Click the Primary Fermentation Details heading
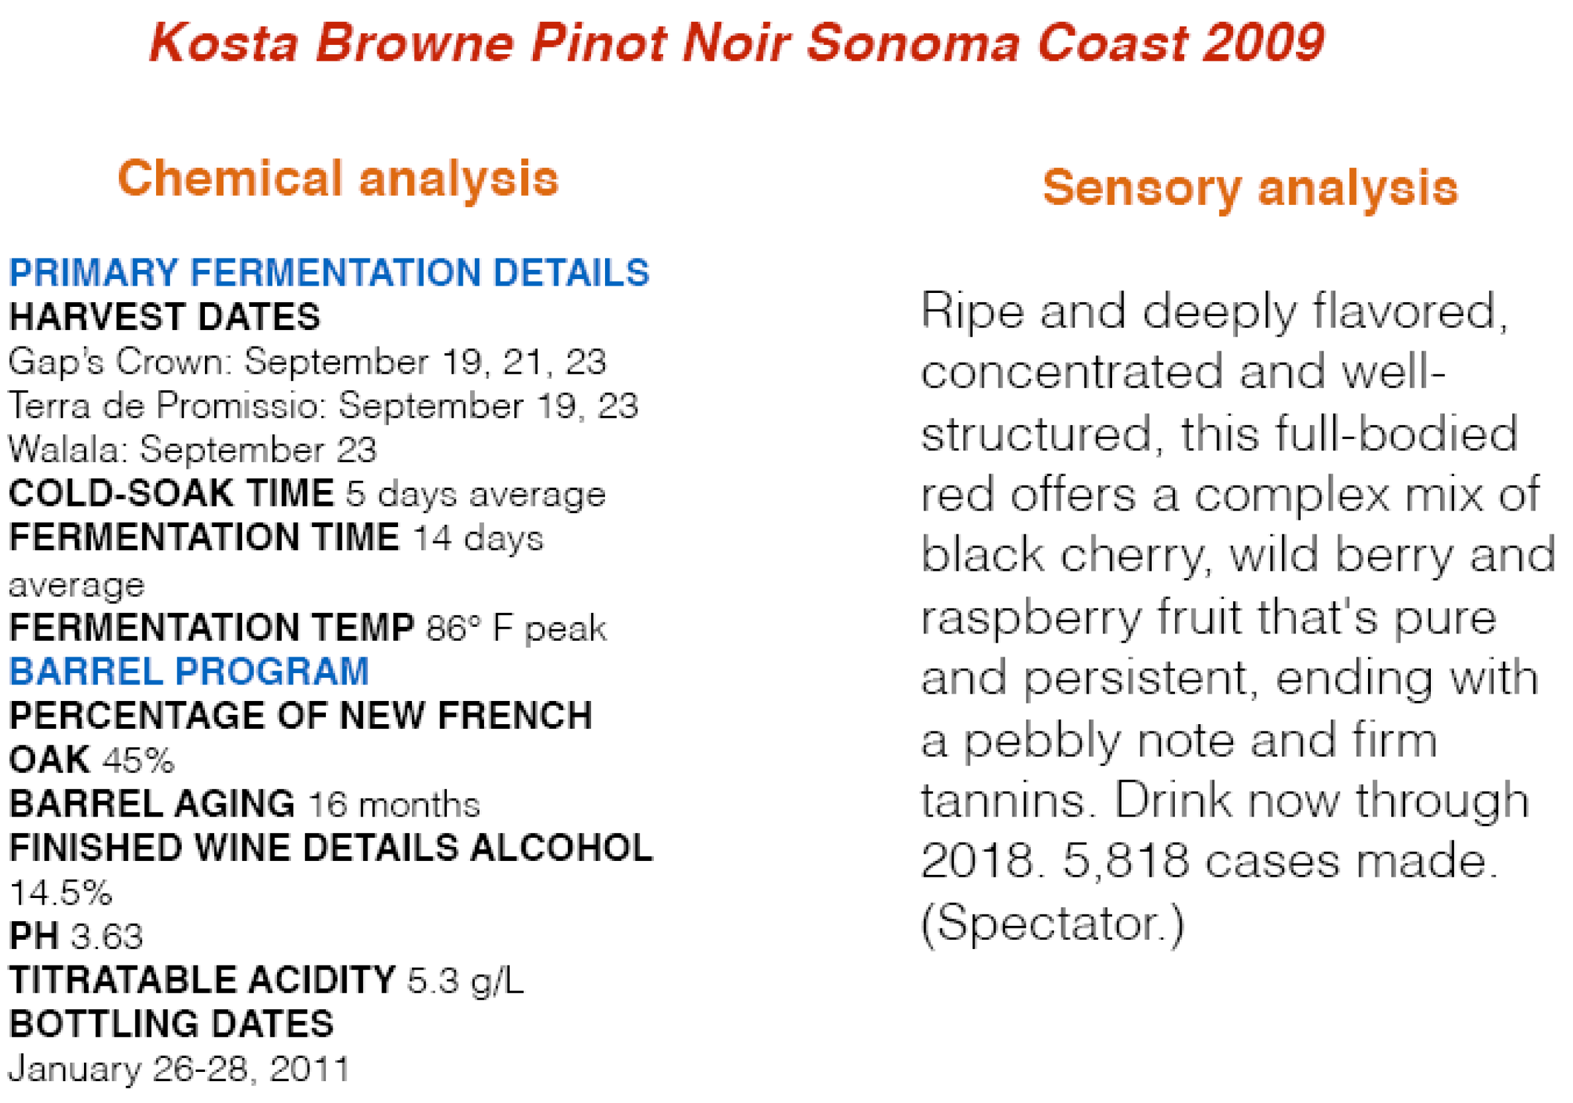 click(x=329, y=272)
